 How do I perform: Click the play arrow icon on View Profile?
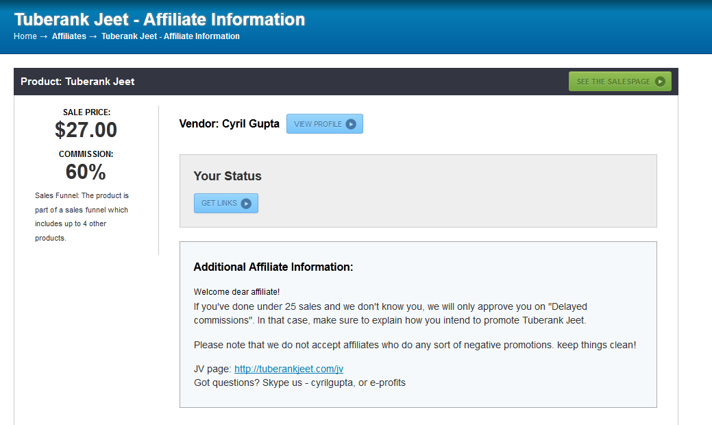tap(351, 124)
